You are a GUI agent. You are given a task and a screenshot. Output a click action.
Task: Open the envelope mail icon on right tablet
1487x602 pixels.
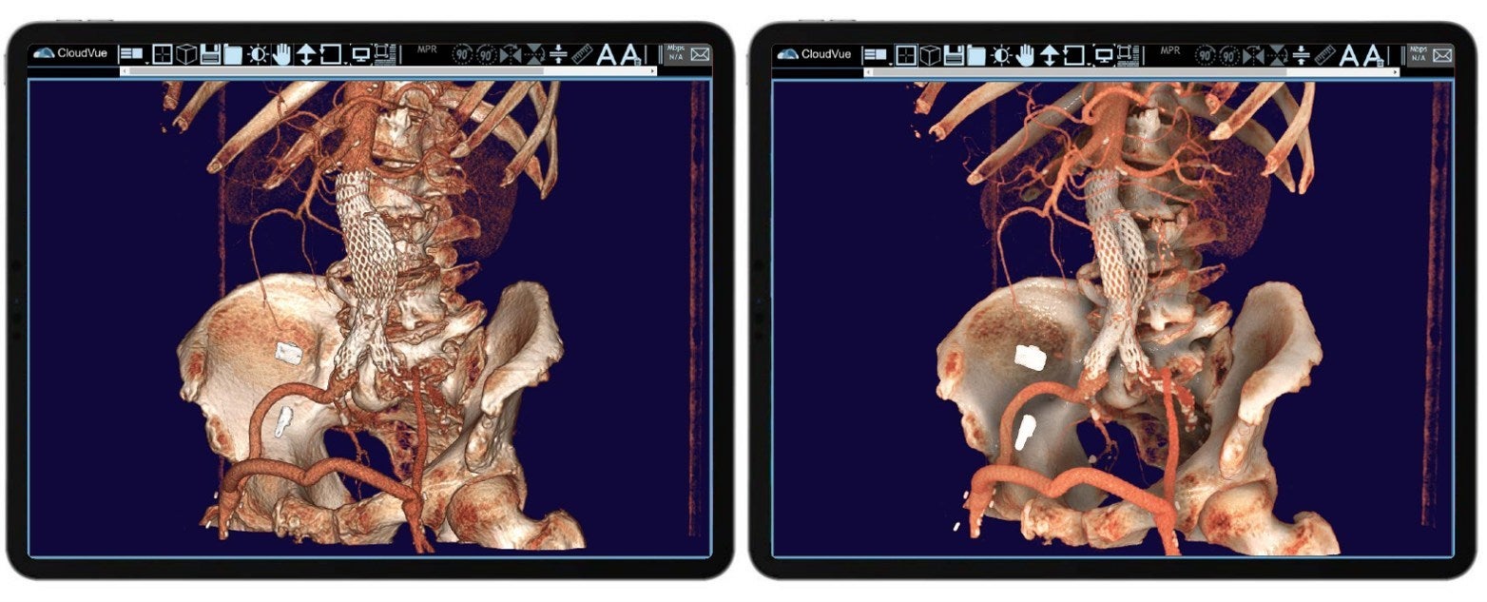tap(1443, 54)
